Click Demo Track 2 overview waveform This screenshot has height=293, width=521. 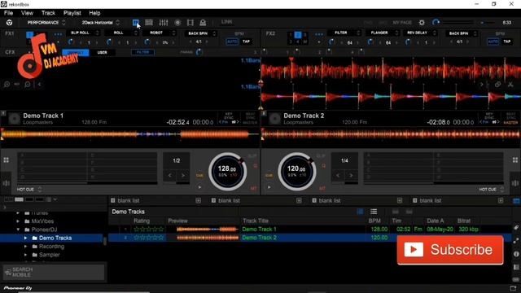pyautogui.click(x=391, y=134)
